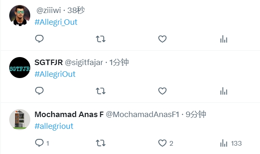Open 133 views analytics on last tweet

pos(231,143)
